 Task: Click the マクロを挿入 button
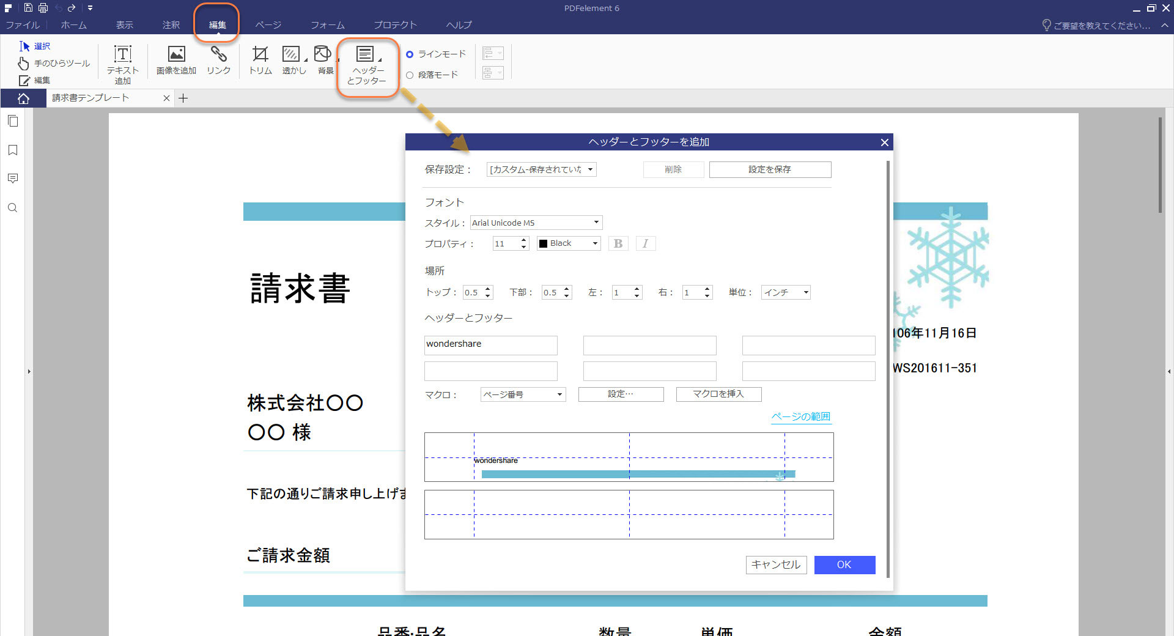(718, 394)
